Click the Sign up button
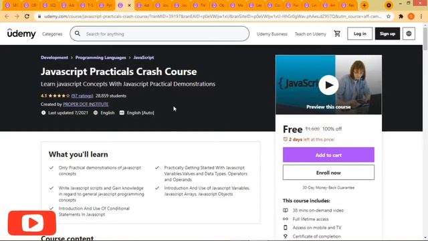 click(387, 33)
